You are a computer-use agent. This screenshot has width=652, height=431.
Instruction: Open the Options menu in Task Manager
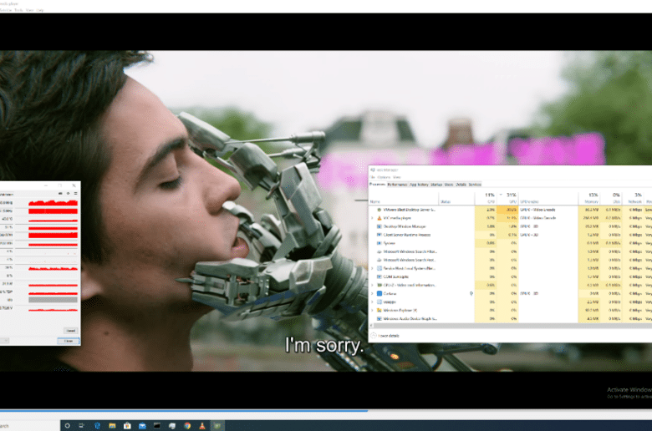[384, 177]
